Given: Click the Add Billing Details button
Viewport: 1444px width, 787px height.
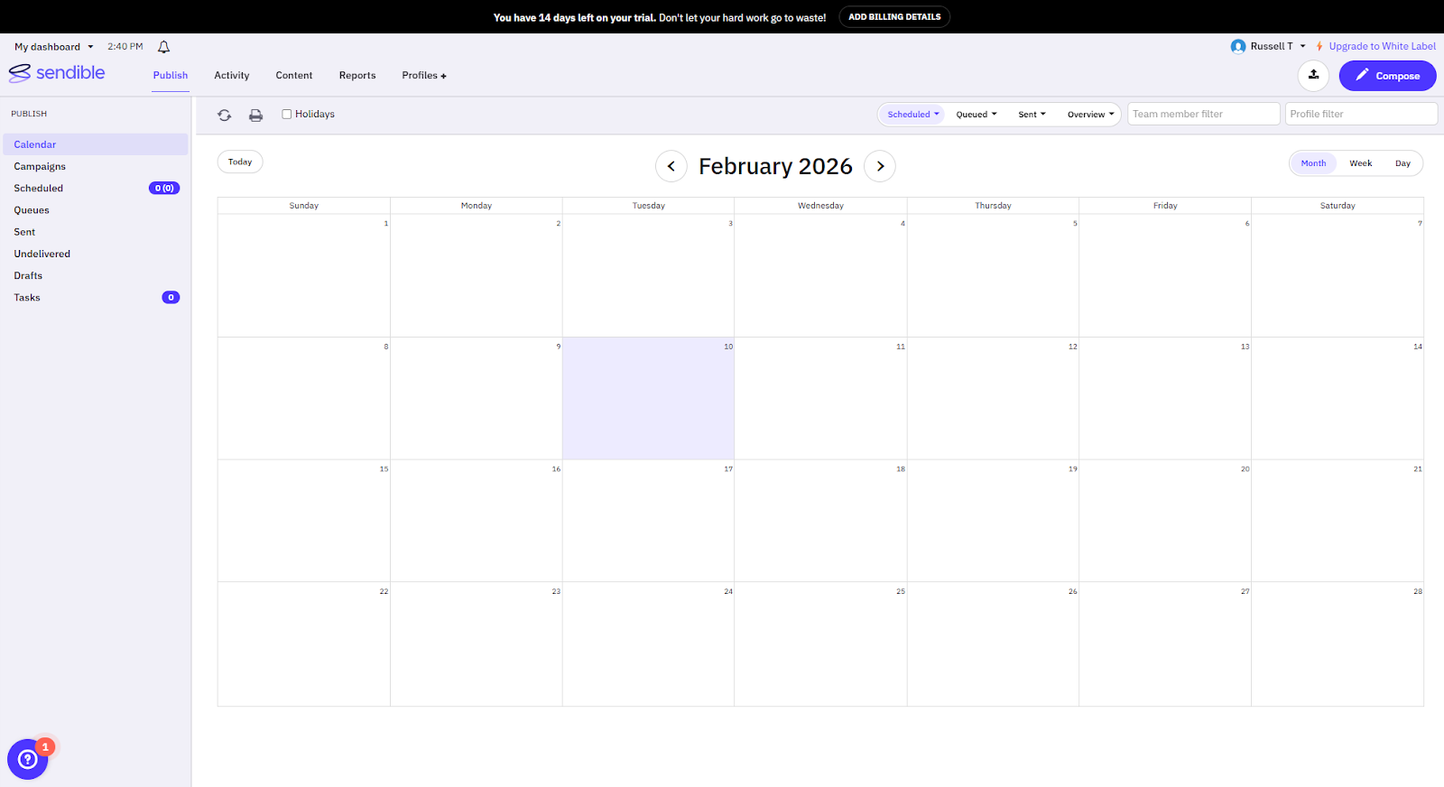Looking at the screenshot, I should pos(894,17).
